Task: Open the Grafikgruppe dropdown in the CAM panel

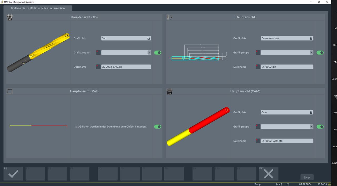Action: (311, 127)
